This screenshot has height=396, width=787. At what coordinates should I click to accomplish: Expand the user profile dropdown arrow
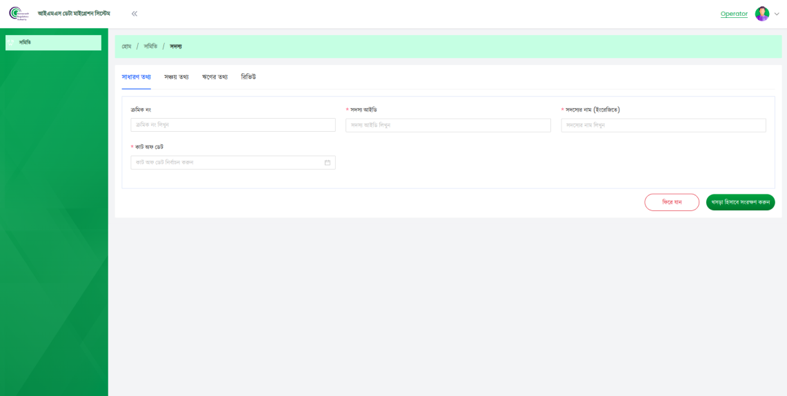coord(777,14)
